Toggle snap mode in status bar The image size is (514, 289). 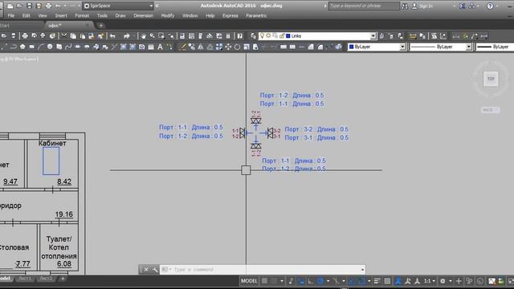coord(274,281)
